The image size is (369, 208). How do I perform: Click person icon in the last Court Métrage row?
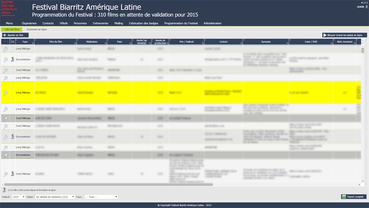pos(12,174)
